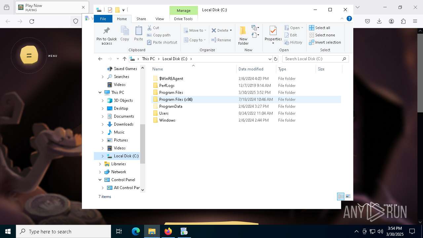
Task: Create a New folder
Action: click(243, 35)
